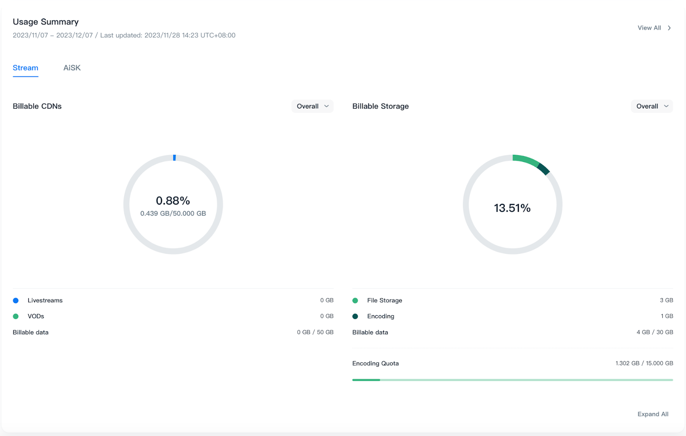This screenshot has width=686, height=436.
Task: Click the View All arrow chevron
Action: pyautogui.click(x=669, y=28)
